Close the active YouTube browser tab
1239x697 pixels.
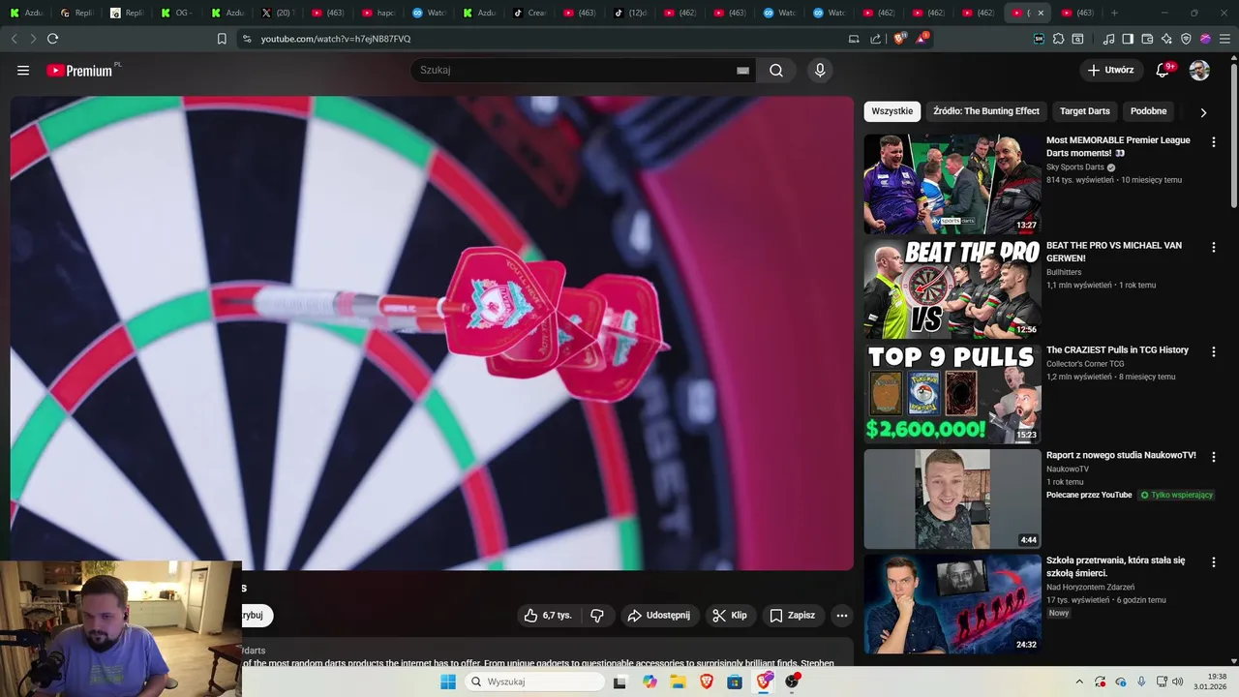(x=1041, y=13)
